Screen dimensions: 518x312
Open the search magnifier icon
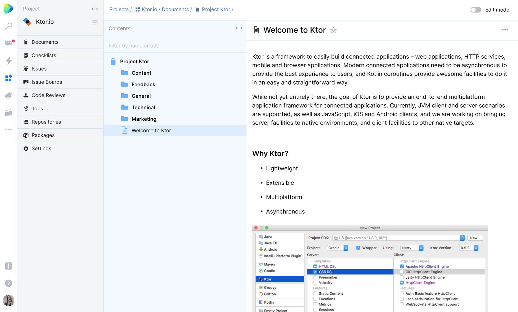point(9,26)
